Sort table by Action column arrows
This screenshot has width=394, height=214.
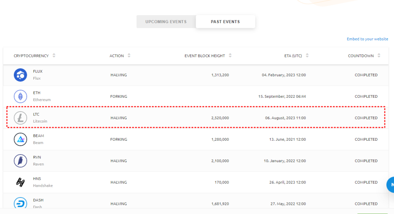129,56
